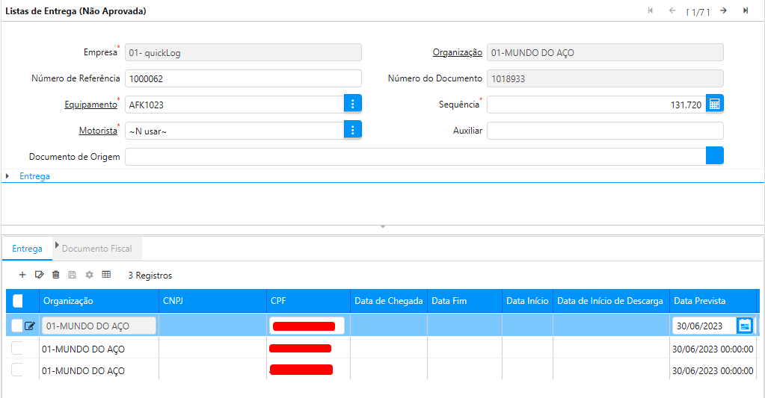Go to the next record arrow
Screen dimensions: 765x398
(723, 10)
